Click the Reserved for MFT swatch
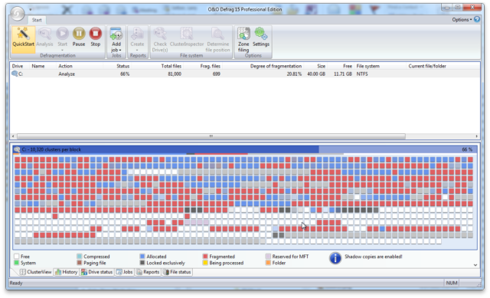 point(268,257)
